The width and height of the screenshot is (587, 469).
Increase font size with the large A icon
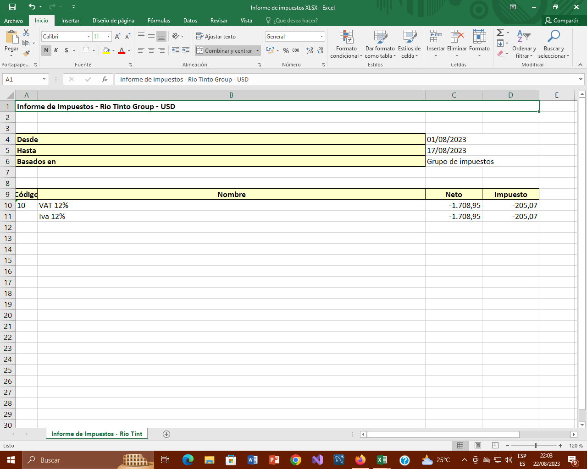(117, 37)
